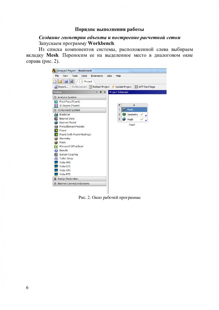This screenshot has height=310, width=219.
Task: Collapse the Component Systems section
Action: (x=55, y=110)
